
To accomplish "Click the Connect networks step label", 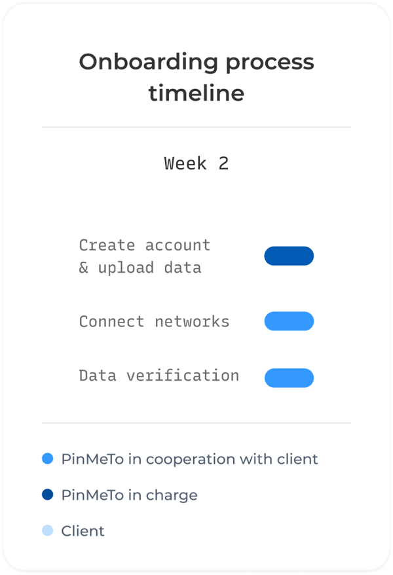I will point(155,322).
